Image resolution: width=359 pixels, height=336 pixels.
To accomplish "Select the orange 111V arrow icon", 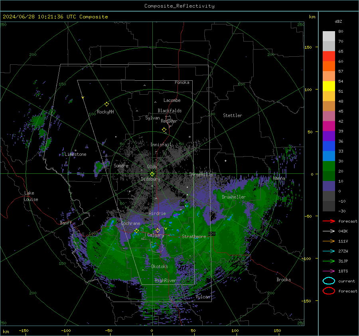I will 329,241.
